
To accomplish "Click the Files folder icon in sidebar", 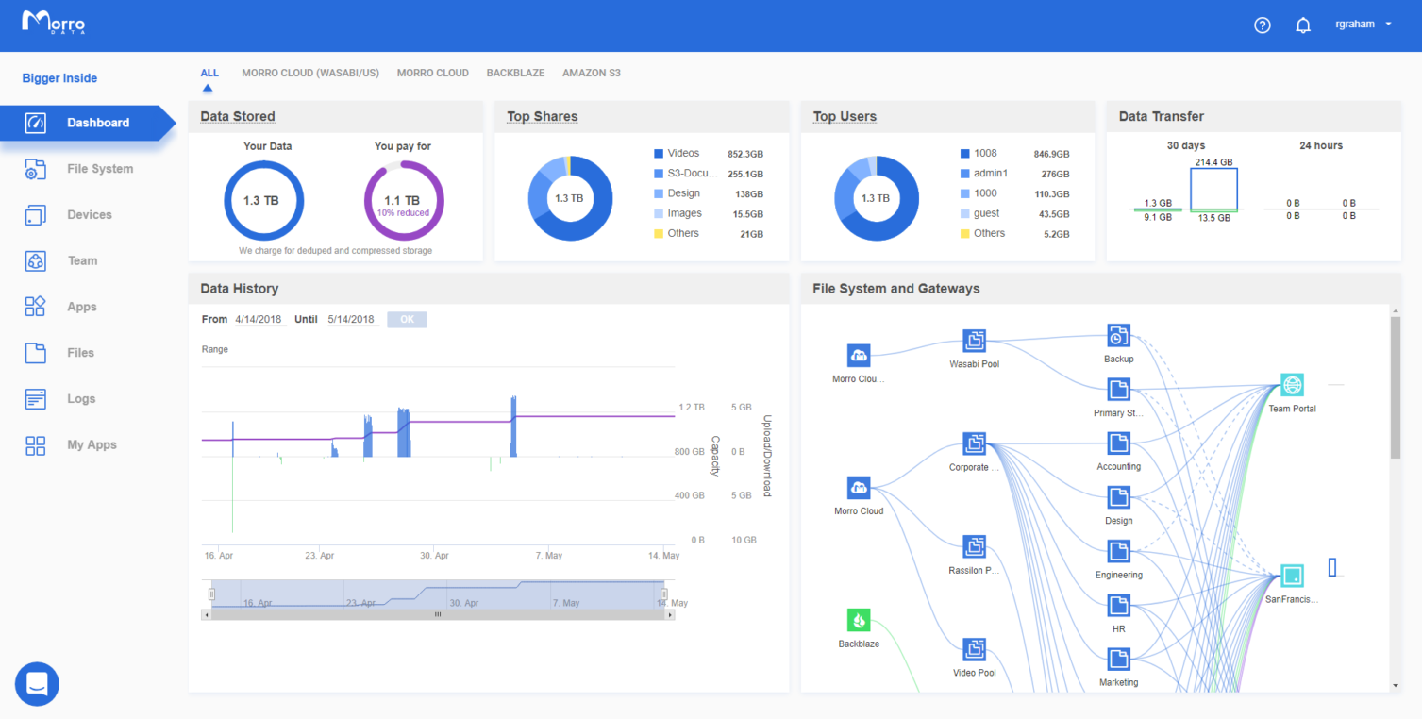I will tap(35, 353).
